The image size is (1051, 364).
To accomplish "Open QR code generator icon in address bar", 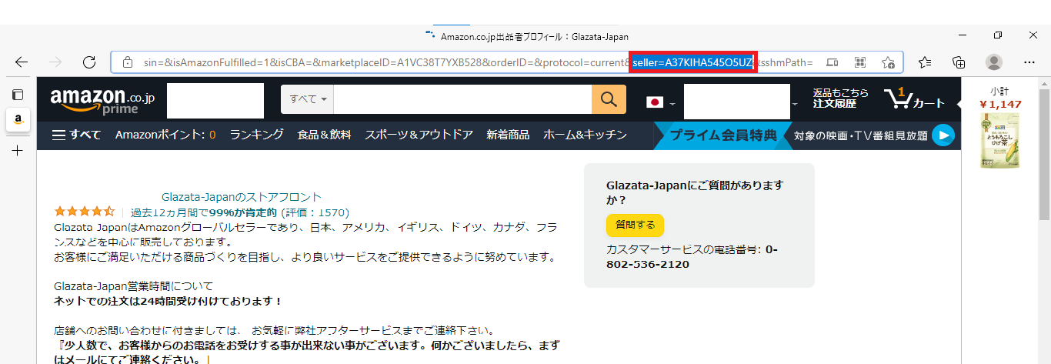I will 860,62.
